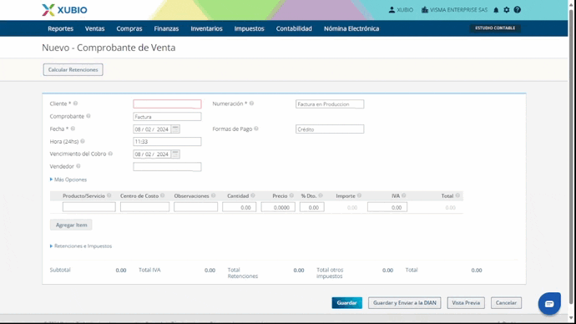Open the Centro de Costo item selector
The width and height of the screenshot is (576, 324).
click(144, 207)
